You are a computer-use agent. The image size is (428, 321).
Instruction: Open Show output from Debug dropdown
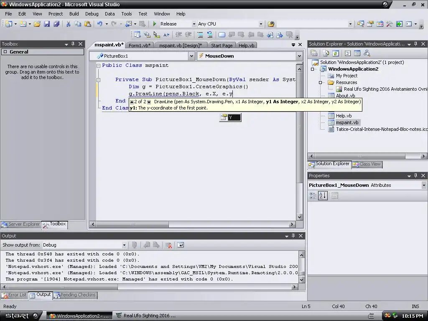[x=124, y=245]
